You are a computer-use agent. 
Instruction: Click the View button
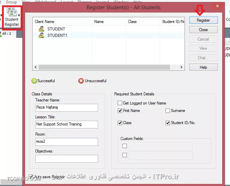pyautogui.click(x=203, y=48)
